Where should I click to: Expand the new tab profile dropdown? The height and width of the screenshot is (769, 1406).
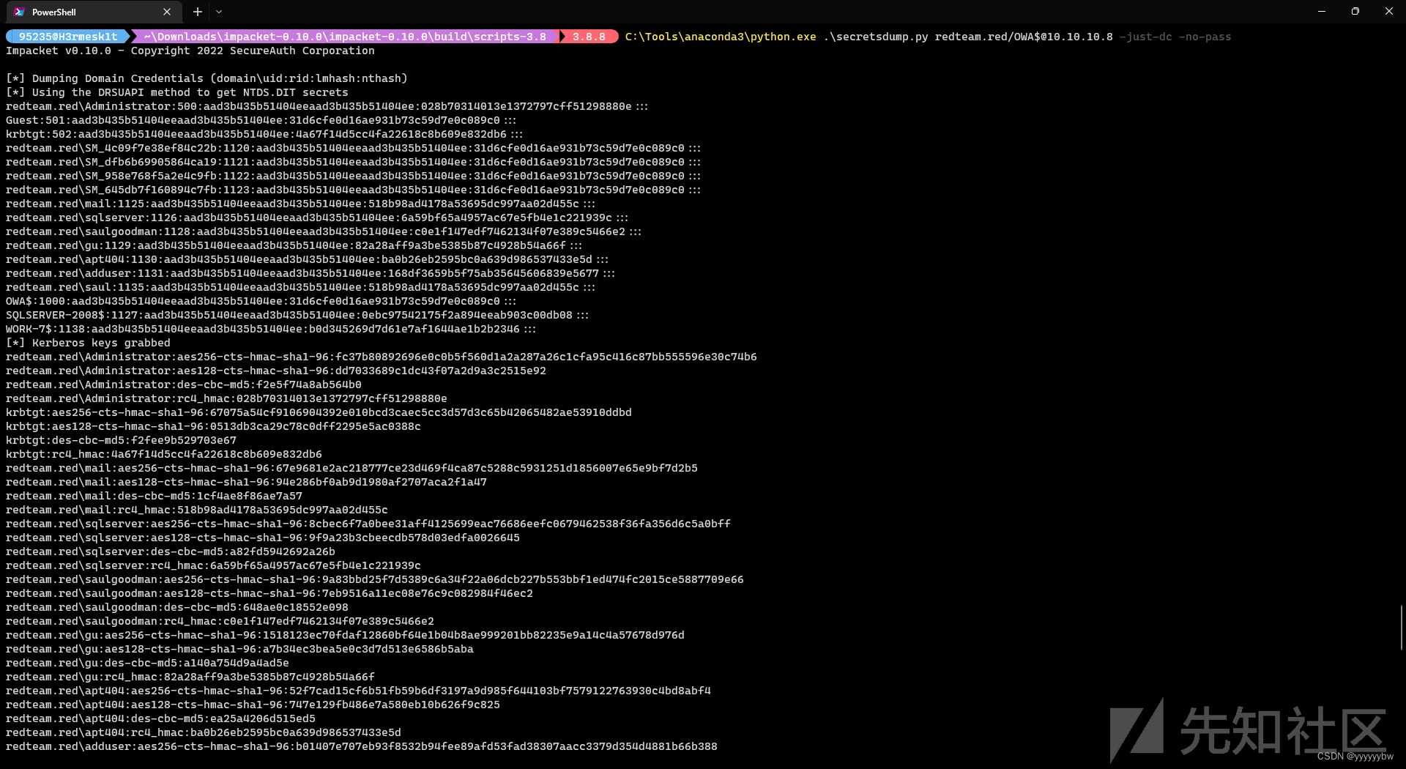click(219, 12)
